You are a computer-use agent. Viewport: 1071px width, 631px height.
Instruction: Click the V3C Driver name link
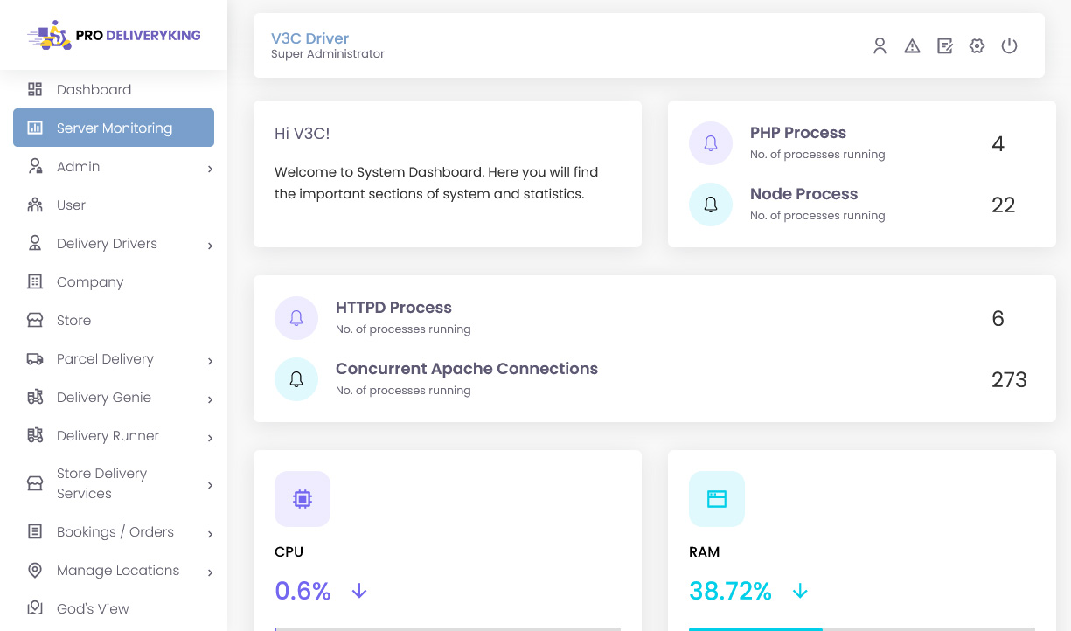tap(309, 38)
